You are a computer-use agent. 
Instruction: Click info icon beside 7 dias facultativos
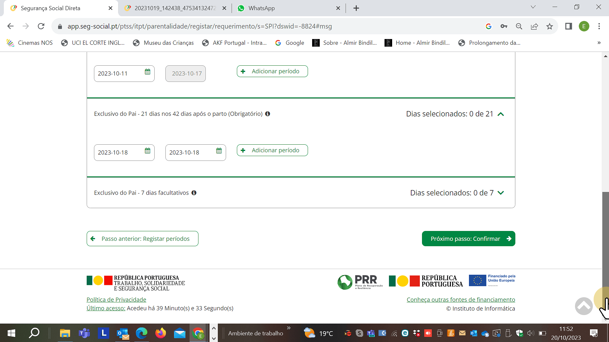[194, 193]
